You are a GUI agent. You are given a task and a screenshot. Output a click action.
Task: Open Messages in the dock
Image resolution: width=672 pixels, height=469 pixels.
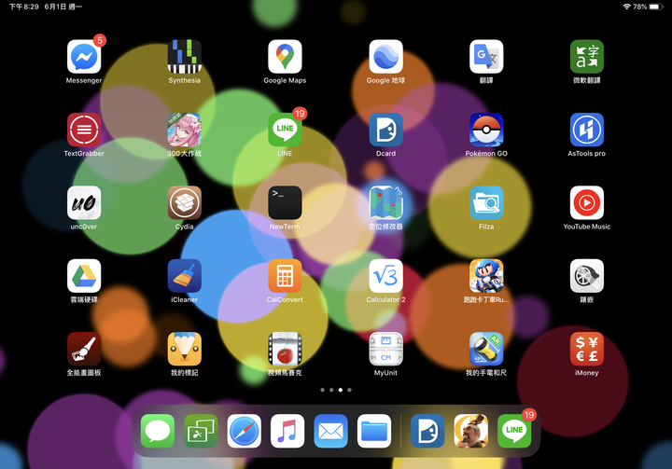click(158, 431)
